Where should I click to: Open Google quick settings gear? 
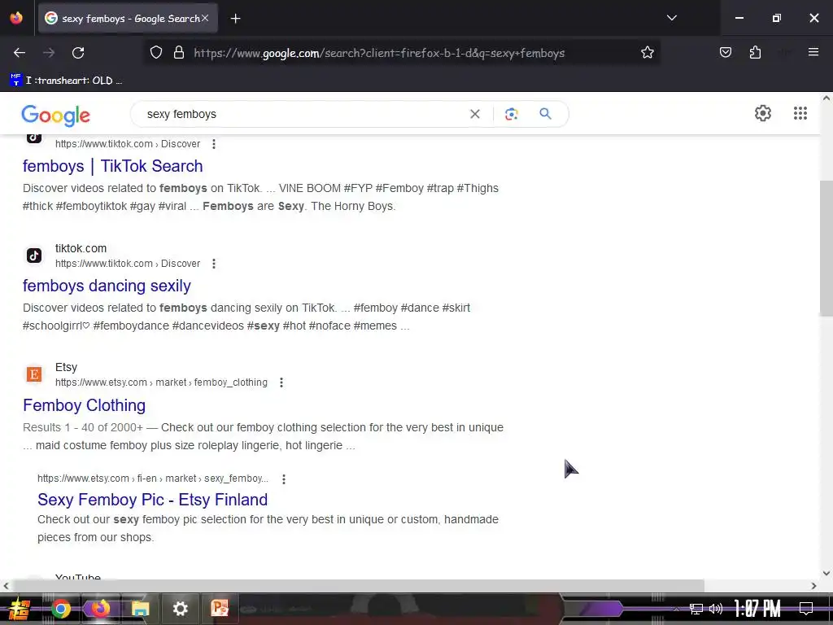pos(763,113)
